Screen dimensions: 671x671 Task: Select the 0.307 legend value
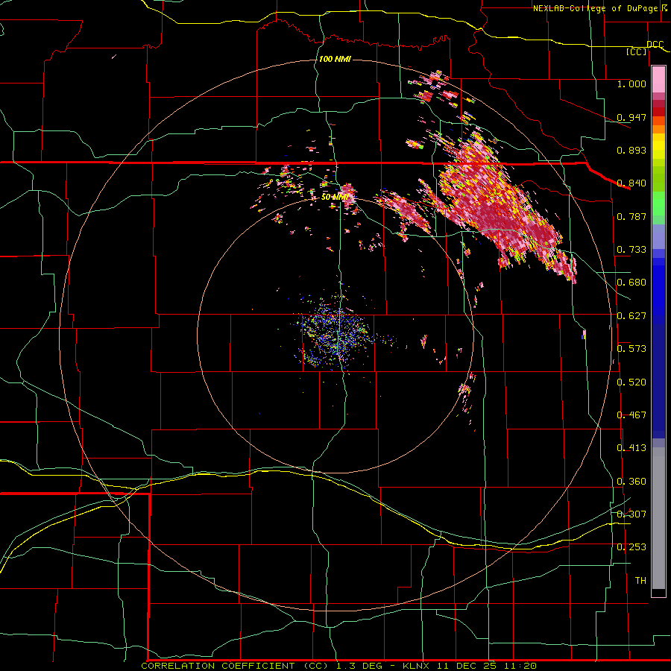(631, 514)
